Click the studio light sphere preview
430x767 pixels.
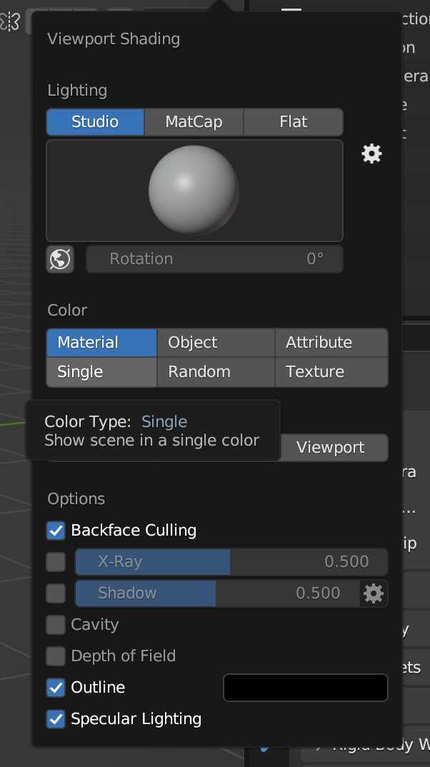point(194,189)
